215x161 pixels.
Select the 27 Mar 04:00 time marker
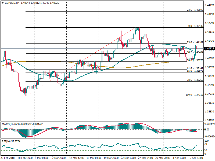coord(145,159)
